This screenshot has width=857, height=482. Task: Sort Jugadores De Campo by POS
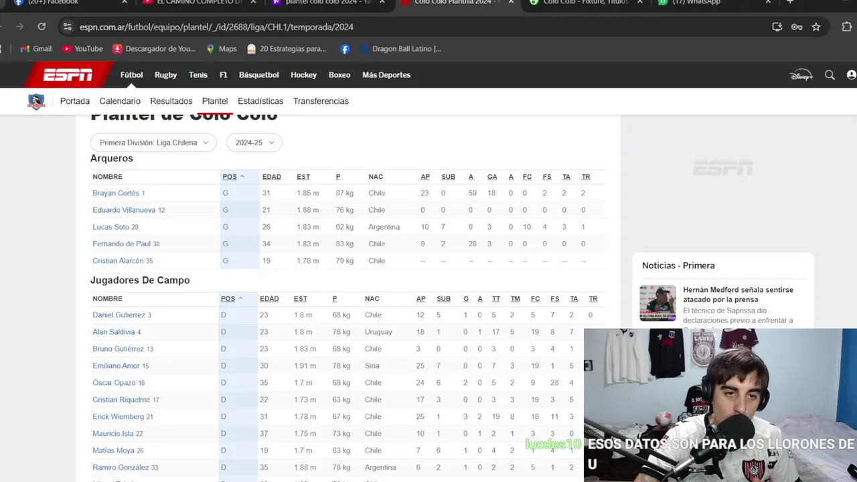pos(232,299)
